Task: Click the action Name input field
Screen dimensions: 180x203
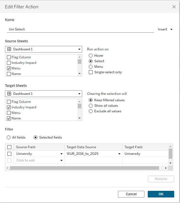Action: pos(80,29)
